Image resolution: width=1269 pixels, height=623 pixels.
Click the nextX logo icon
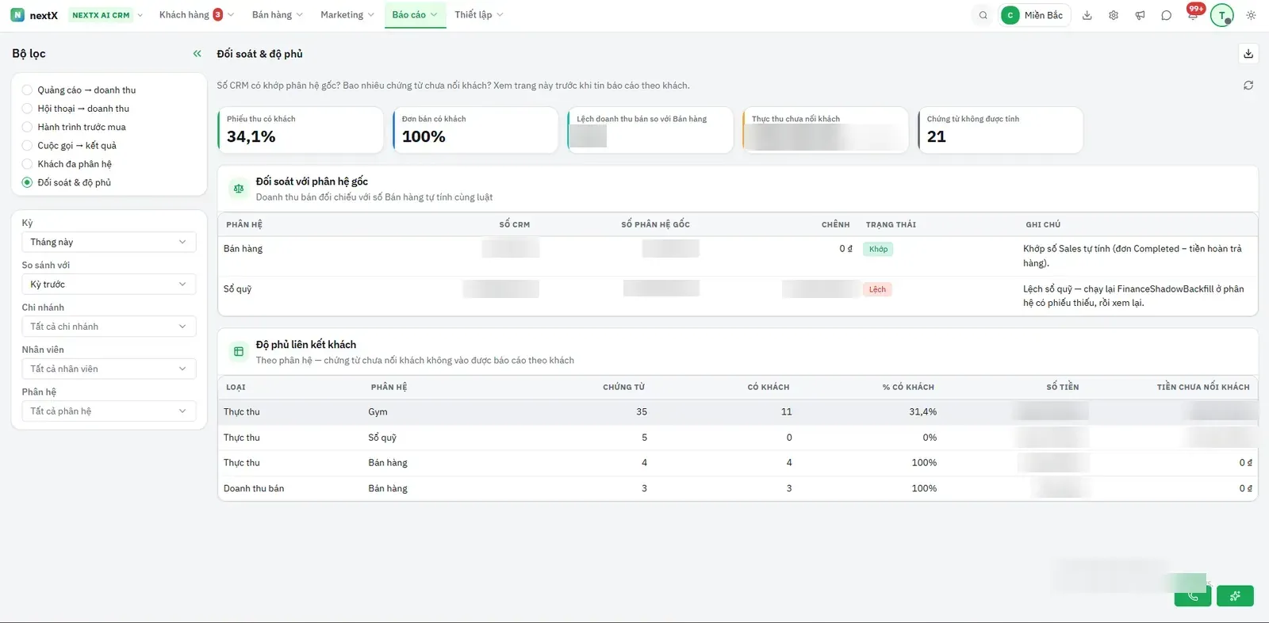point(17,15)
